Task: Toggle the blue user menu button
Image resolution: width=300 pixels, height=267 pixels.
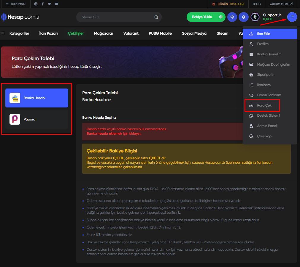Action: (x=292, y=17)
